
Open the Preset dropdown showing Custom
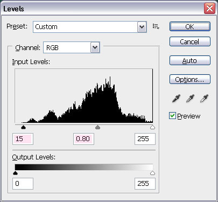90,27
